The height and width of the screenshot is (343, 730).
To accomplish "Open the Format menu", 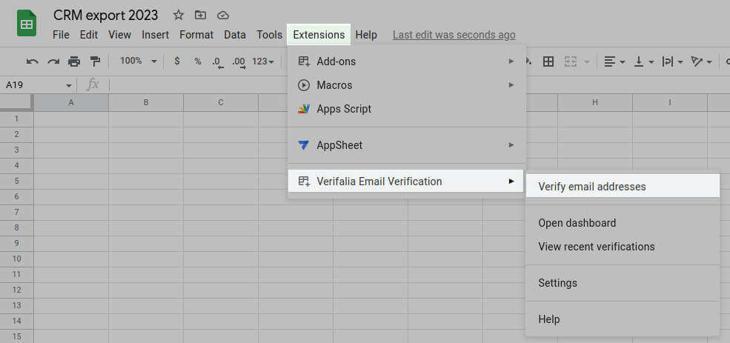I will pos(196,35).
